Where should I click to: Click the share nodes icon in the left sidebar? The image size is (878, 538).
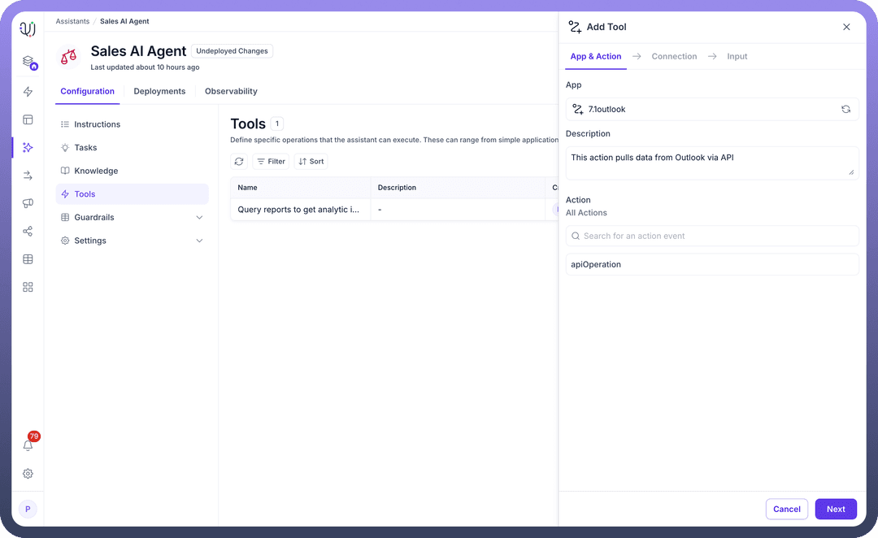pyautogui.click(x=28, y=232)
